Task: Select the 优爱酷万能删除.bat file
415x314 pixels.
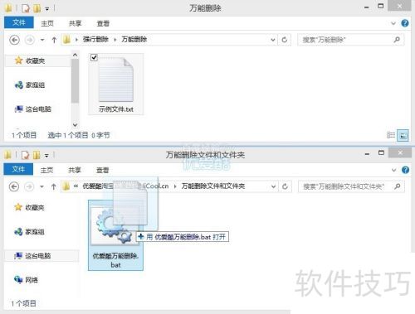Action: click(x=115, y=235)
